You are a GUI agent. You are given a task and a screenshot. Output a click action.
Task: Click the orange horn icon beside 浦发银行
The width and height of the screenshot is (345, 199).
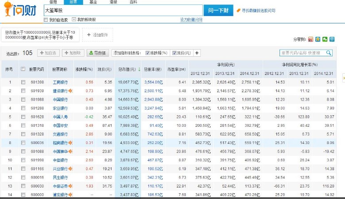70,195
